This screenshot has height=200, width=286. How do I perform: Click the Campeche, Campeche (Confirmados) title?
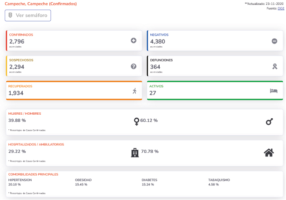click(x=40, y=4)
